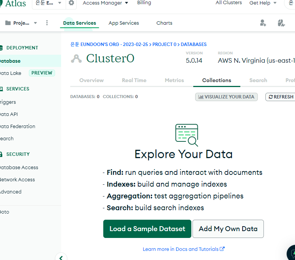This screenshot has width=295, height=260.
Task: Click the AWS N. Virginia region text
Action: pos(256,60)
